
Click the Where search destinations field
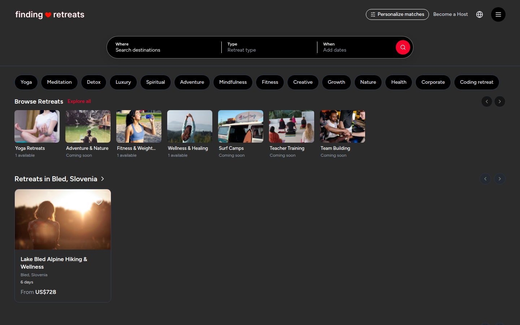pos(164,47)
